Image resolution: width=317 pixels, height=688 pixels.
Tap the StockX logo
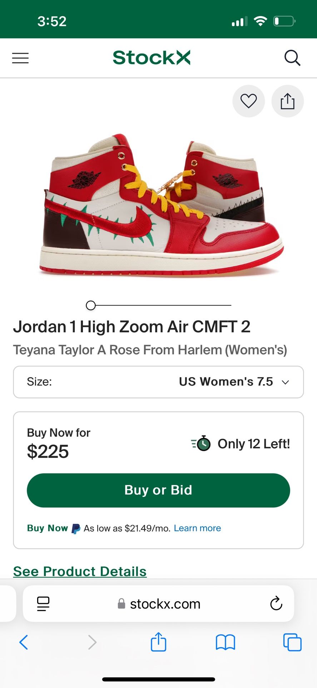(152, 58)
